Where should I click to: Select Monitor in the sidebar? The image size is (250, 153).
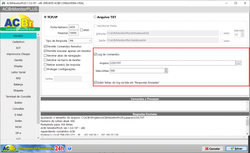[18, 36]
